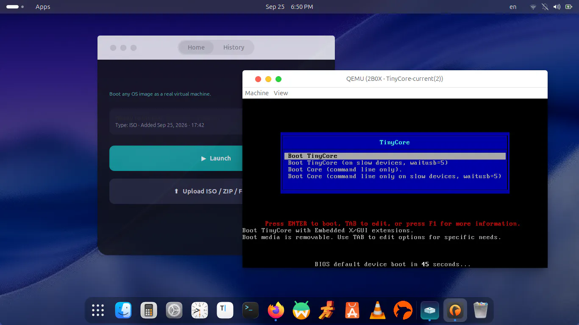Open the Waydroid Android app in the dock

[301, 311]
